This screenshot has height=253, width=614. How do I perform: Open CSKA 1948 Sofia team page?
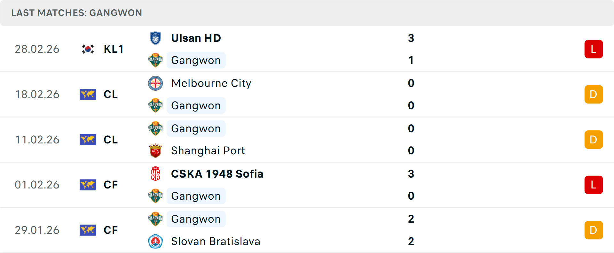click(x=217, y=174)
